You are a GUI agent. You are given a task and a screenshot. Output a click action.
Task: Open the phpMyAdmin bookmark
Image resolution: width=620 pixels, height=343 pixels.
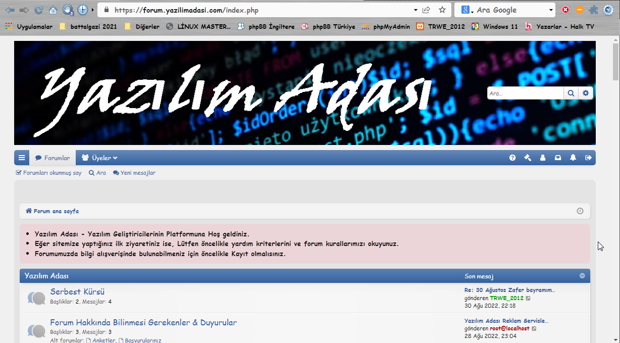point(386,27)
